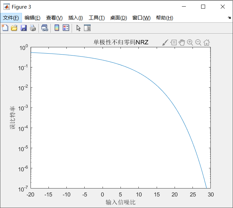Open the 插入(I) menu

[x=75, y=18]
